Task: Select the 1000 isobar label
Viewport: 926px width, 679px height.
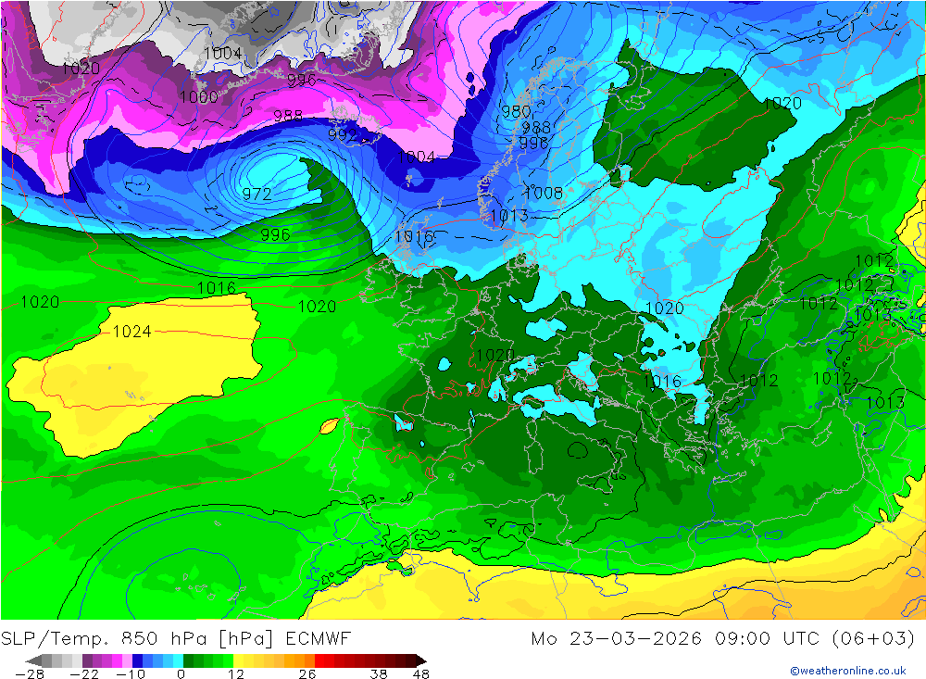Action: (199, 97)
